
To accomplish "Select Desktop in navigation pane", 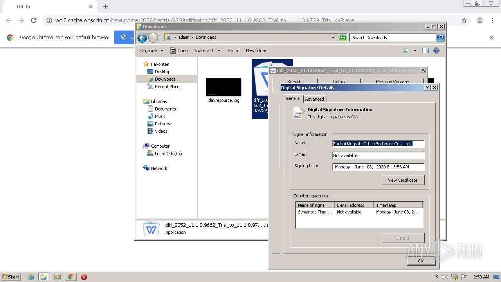I will [162, 72].
